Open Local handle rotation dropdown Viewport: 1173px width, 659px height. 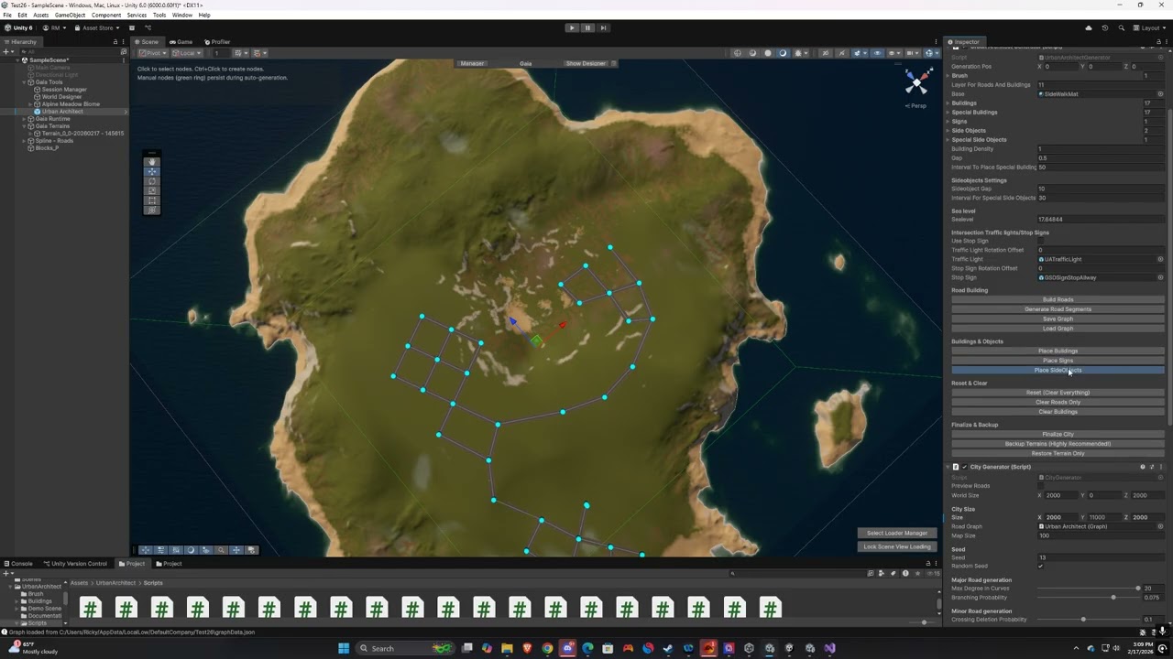coord(187,52)
